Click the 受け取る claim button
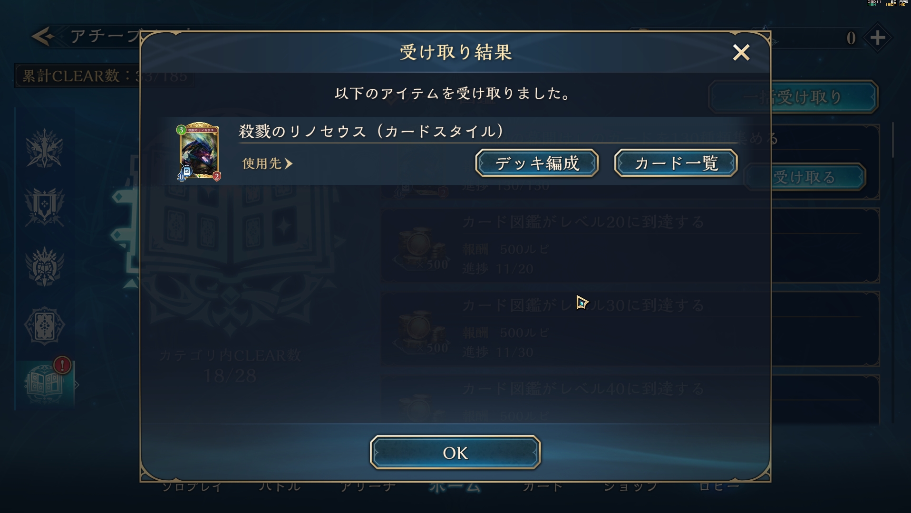Image resolution: width=911 pixels, height=513 pixels. [804, 177]
